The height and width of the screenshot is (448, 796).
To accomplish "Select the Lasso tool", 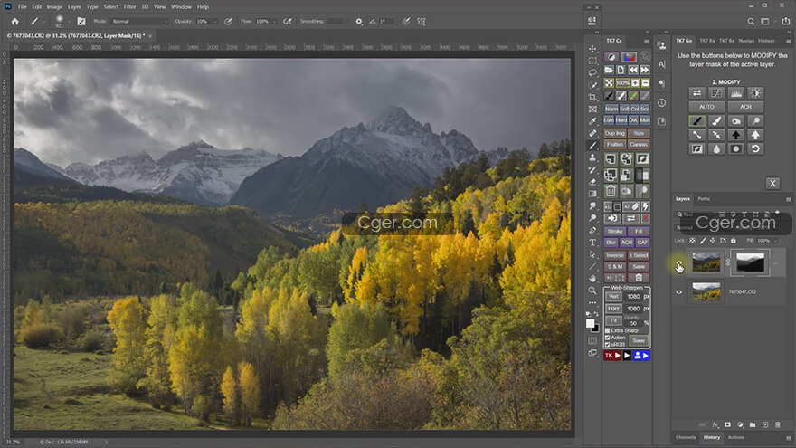I will (x=592, y=72).
